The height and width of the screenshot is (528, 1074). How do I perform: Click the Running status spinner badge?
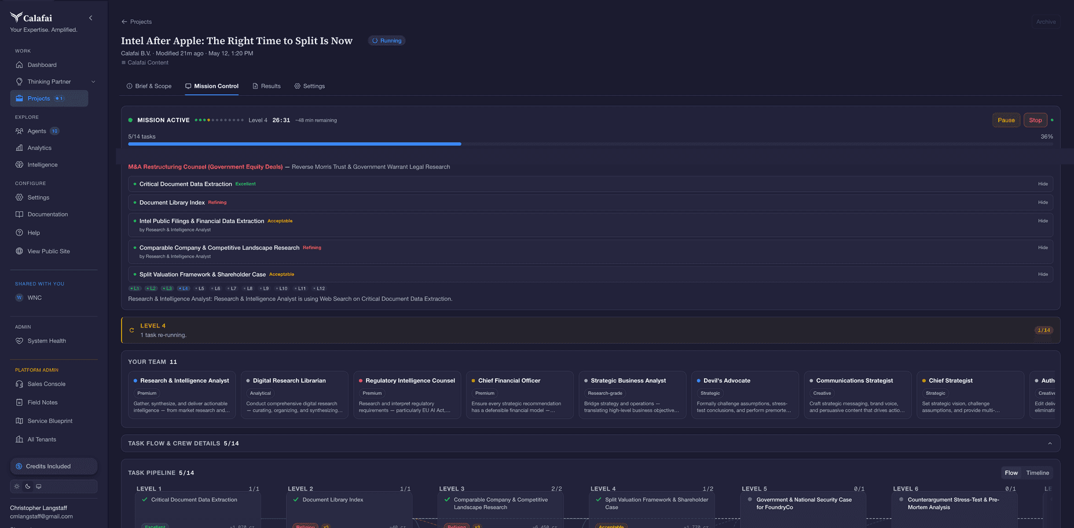387,41
